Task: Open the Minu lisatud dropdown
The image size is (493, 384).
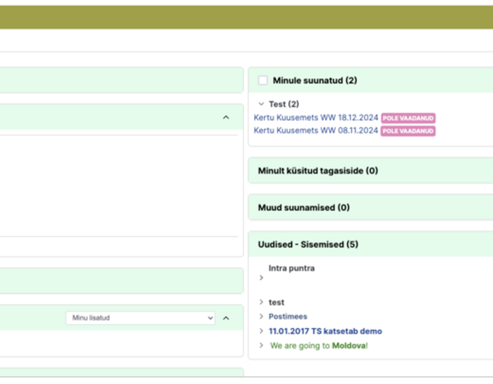Action: click(140, 318)
